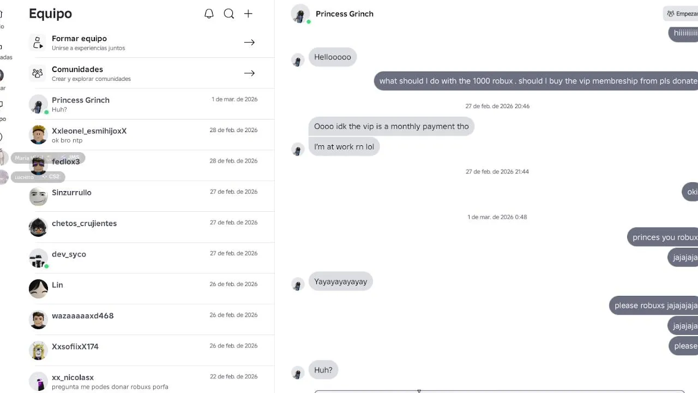Click Lin's avatar thumbnail
The height and width of the screenshot is (393, 698).
coord(38,289)
